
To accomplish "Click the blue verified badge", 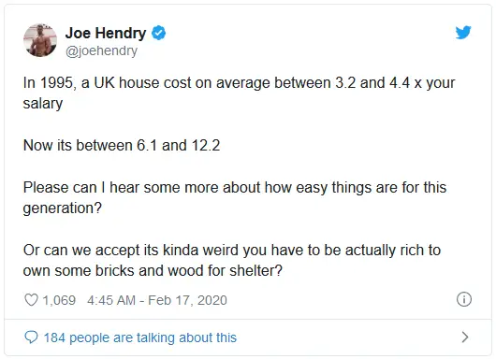I will (158, 33).
